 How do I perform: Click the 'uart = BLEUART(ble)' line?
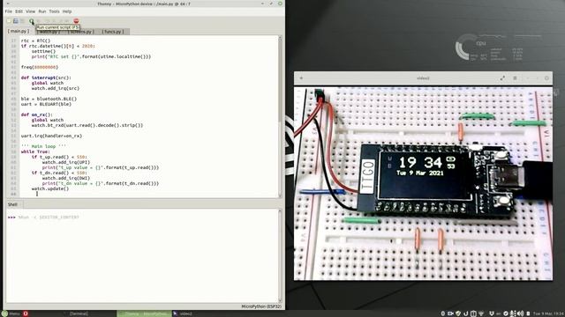tap(46, 104)
